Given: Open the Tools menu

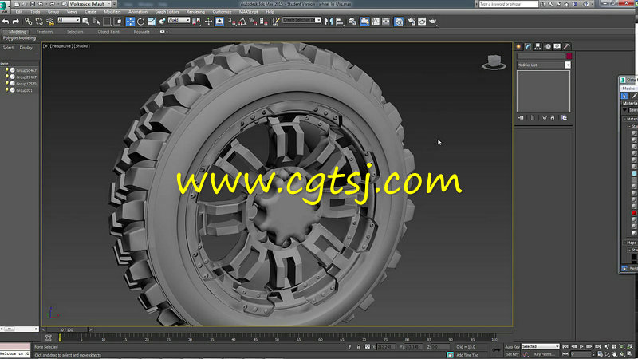Looking at the screenshot, I should (x=35, y=12).
